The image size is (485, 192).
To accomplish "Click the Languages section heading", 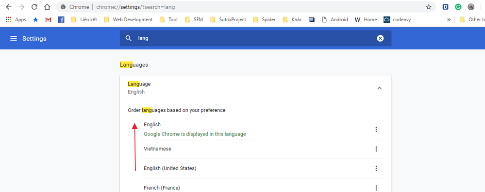I will point(134,65).
